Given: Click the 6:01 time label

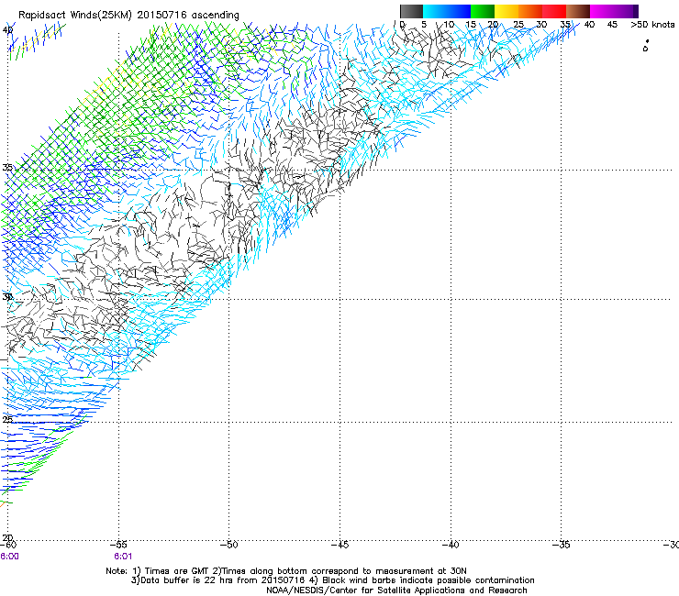Looking at the screenshot, I should tap(123, 557).
